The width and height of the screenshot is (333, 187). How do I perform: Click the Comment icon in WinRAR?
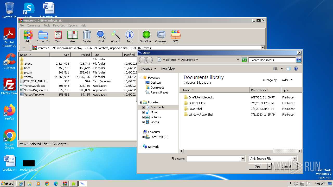(x=161, y=37)
